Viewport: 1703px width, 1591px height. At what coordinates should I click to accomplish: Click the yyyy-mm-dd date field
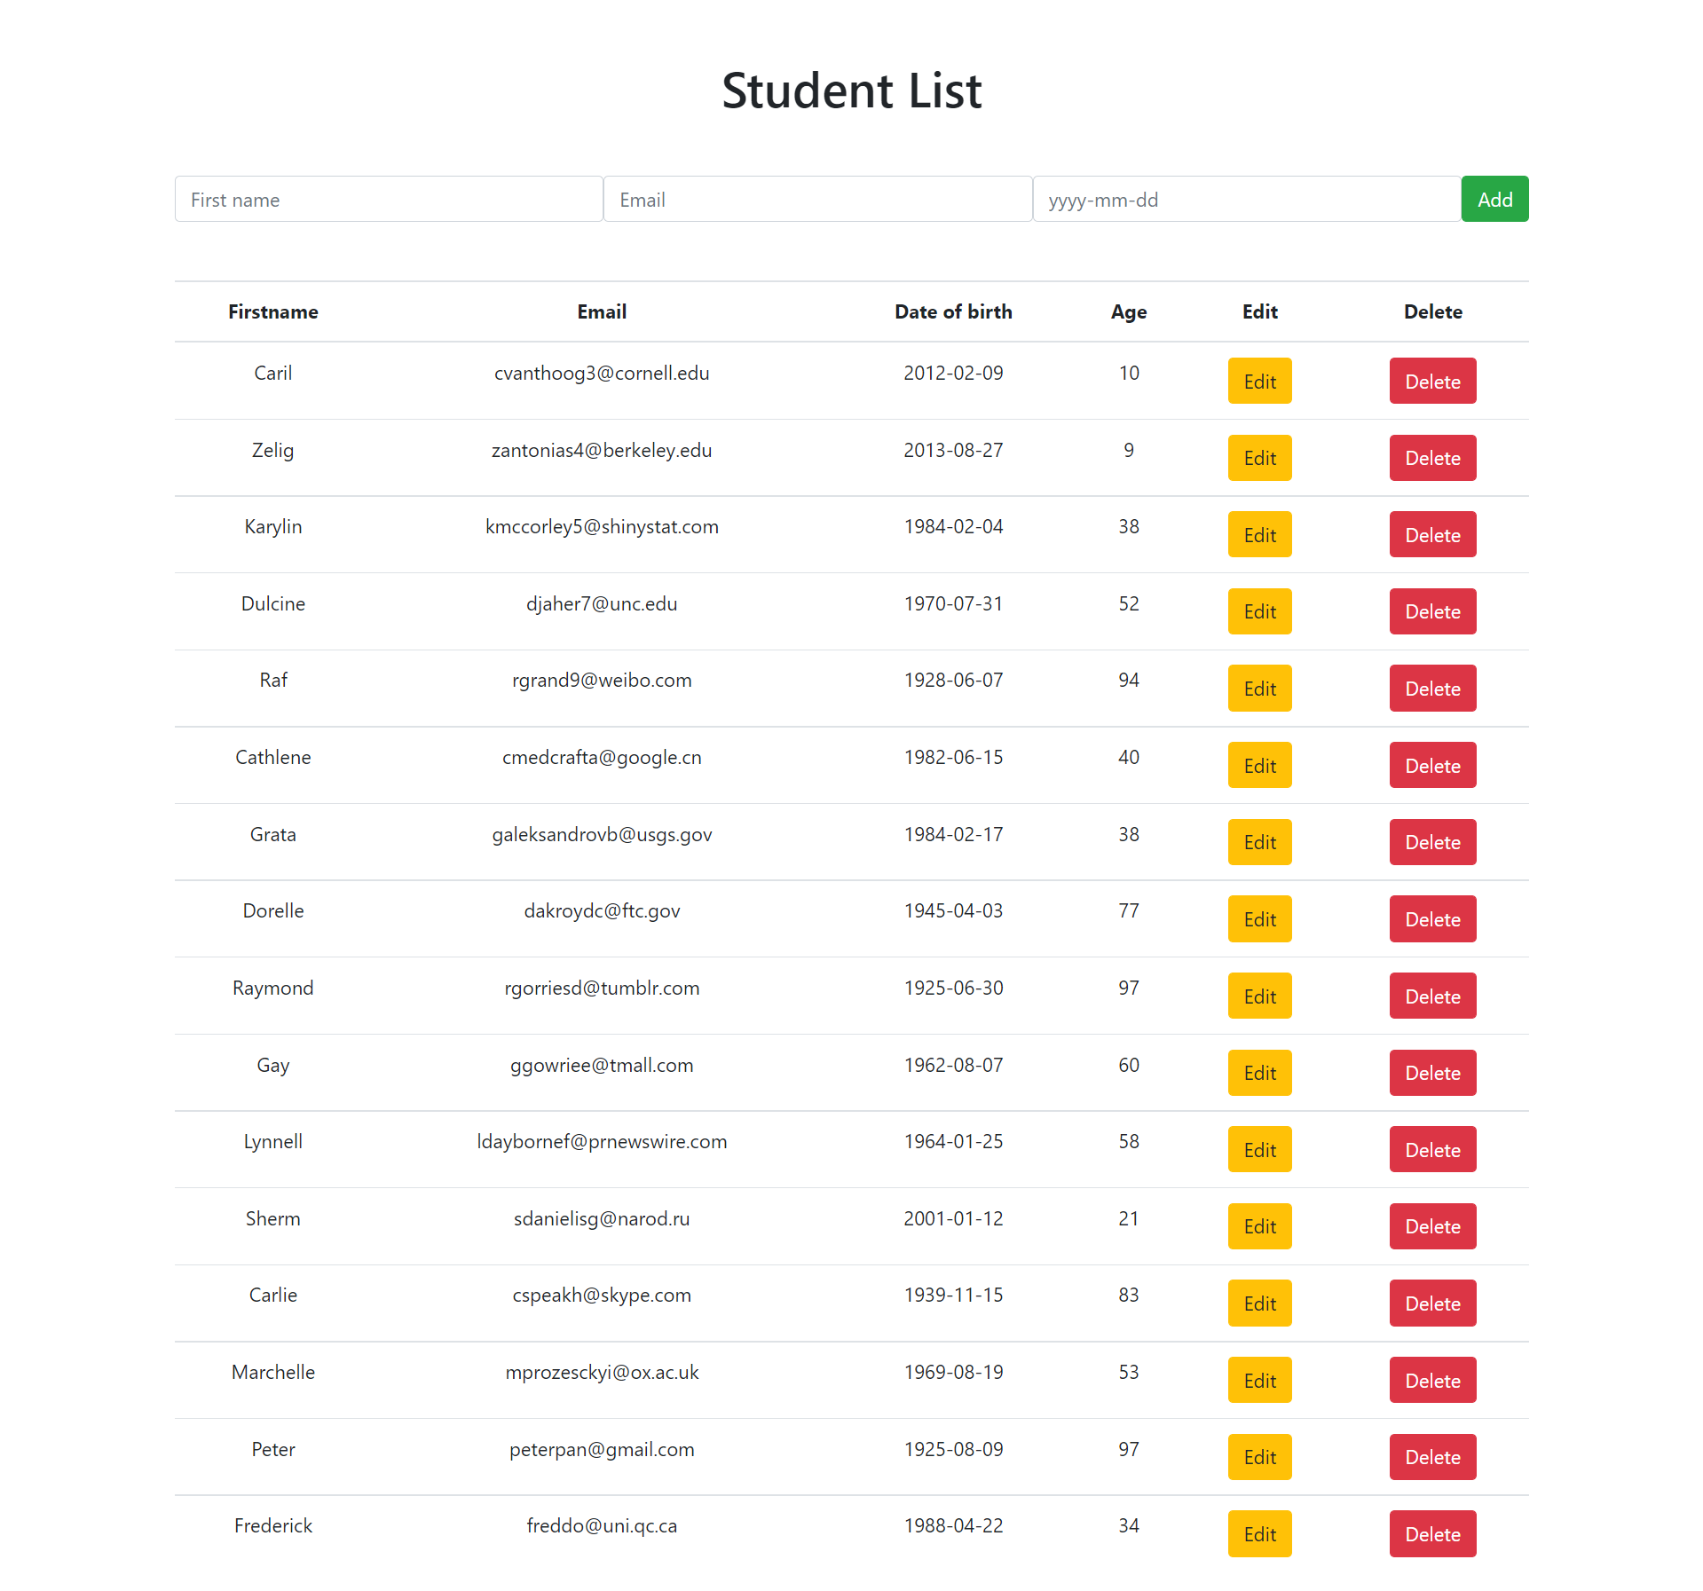click(x=1245, y=199)
